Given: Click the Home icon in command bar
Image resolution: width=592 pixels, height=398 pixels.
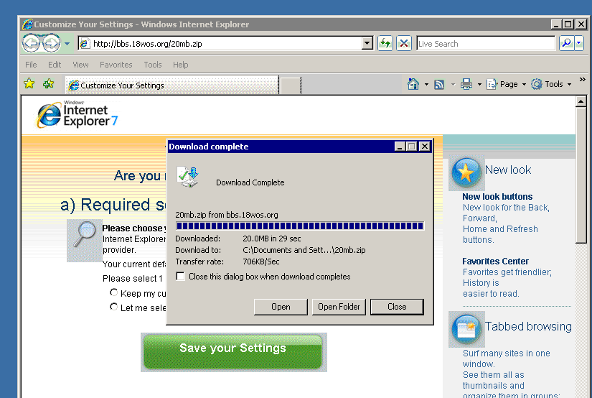Looking at the screenshot, I should click(413, 84).
